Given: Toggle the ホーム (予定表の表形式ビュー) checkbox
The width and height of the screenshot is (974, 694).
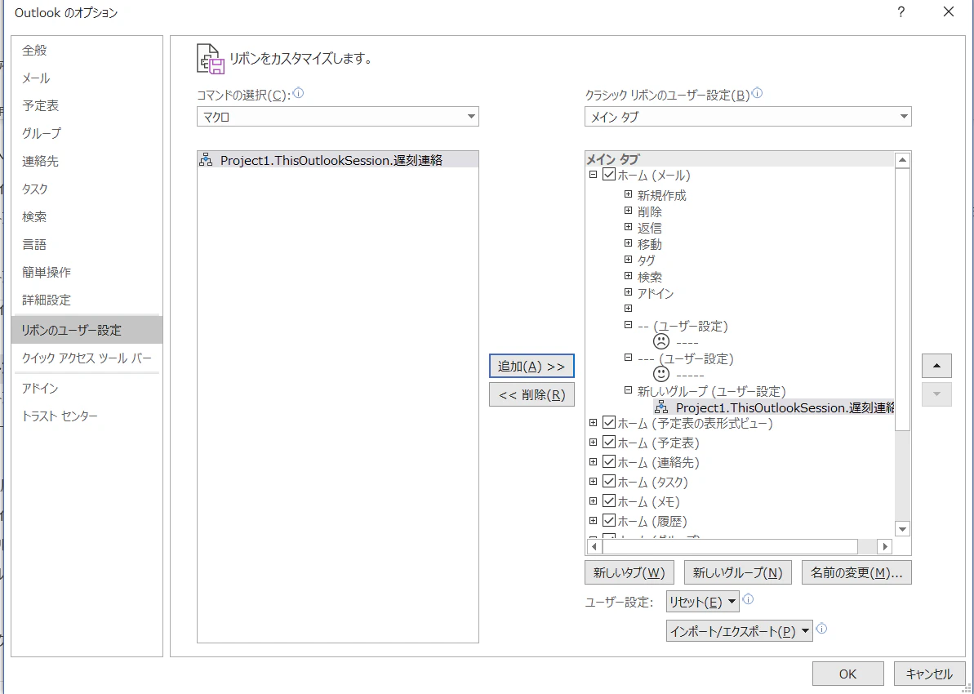Looking at the screenshot, I should pyautogui.click(x=609, y=422).
